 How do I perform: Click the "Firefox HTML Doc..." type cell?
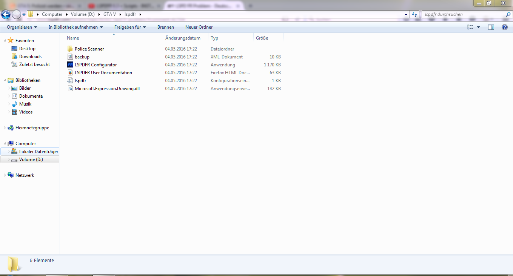(230, 73)
